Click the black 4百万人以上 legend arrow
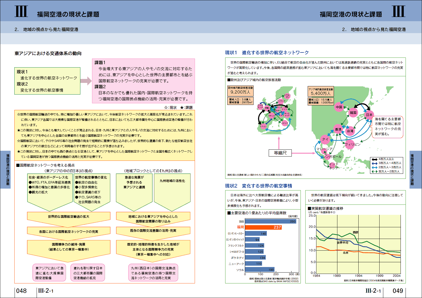The image size is (422, 298). click(375, 159)
